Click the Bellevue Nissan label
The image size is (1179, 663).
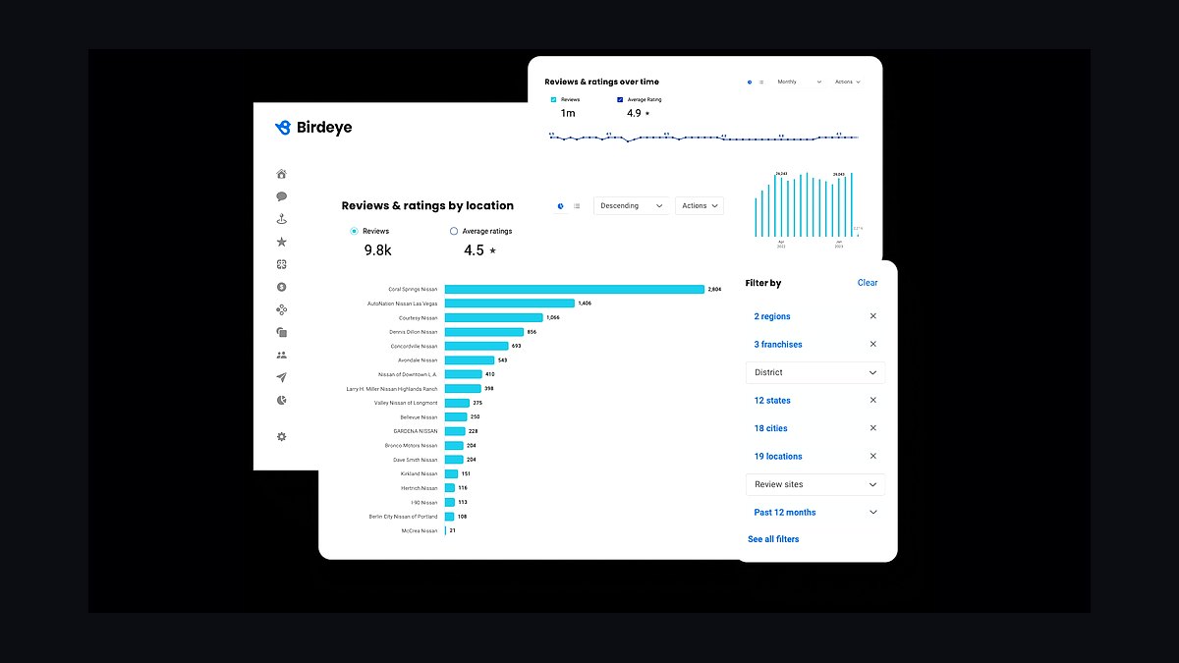[420, 417]
